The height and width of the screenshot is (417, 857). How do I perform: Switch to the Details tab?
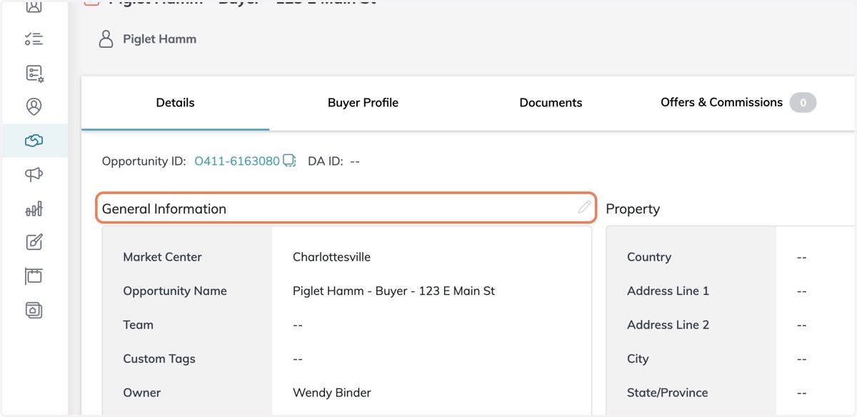(175, 103)
